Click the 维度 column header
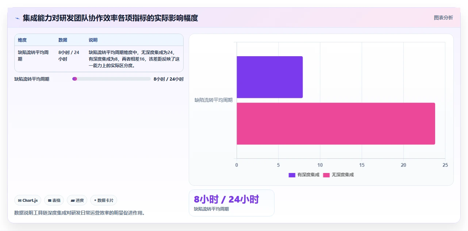Image resolution: width=468 pixels, height=231 pixels. [x=22, y=40]
